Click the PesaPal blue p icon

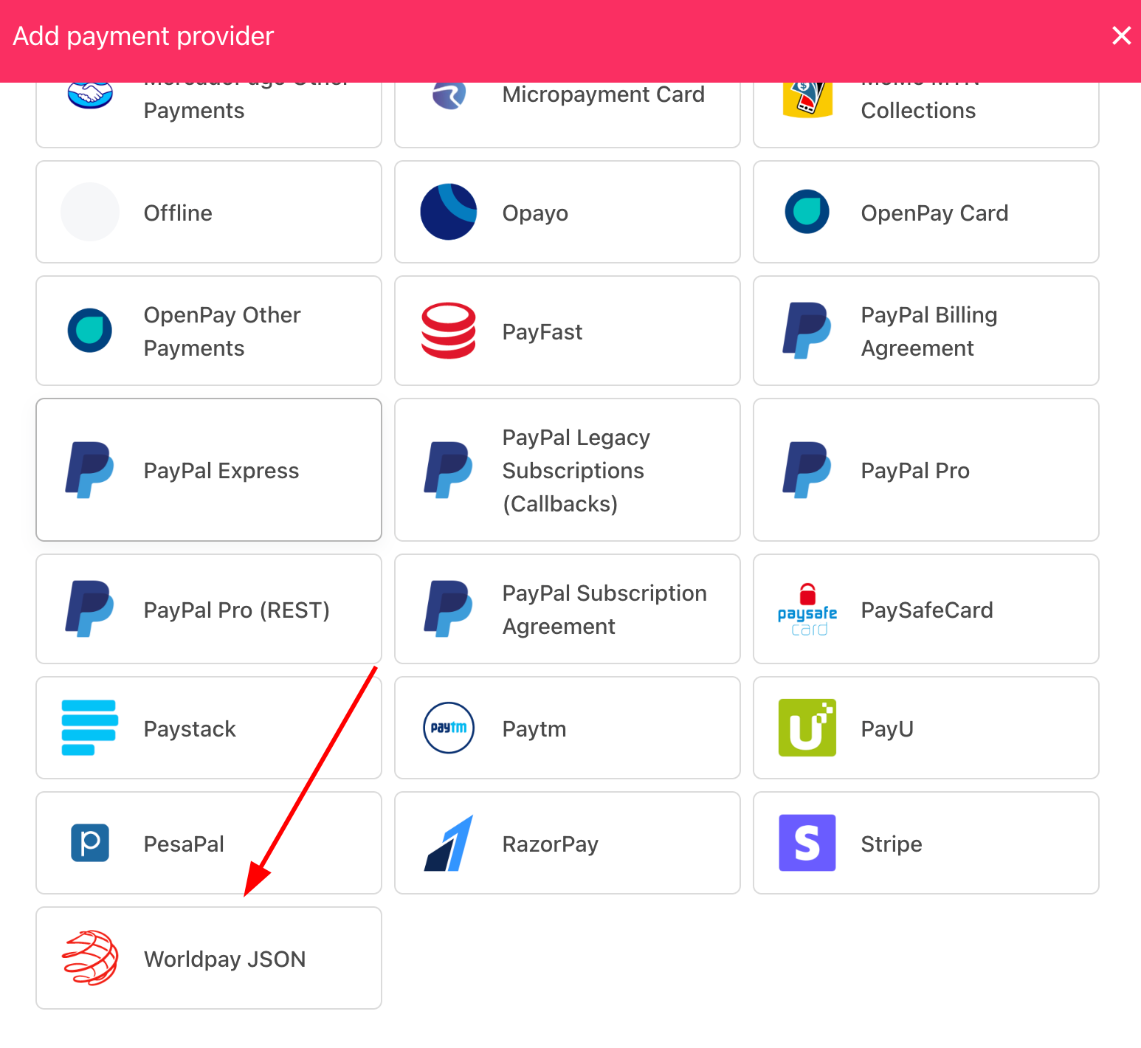coord(90,843)
